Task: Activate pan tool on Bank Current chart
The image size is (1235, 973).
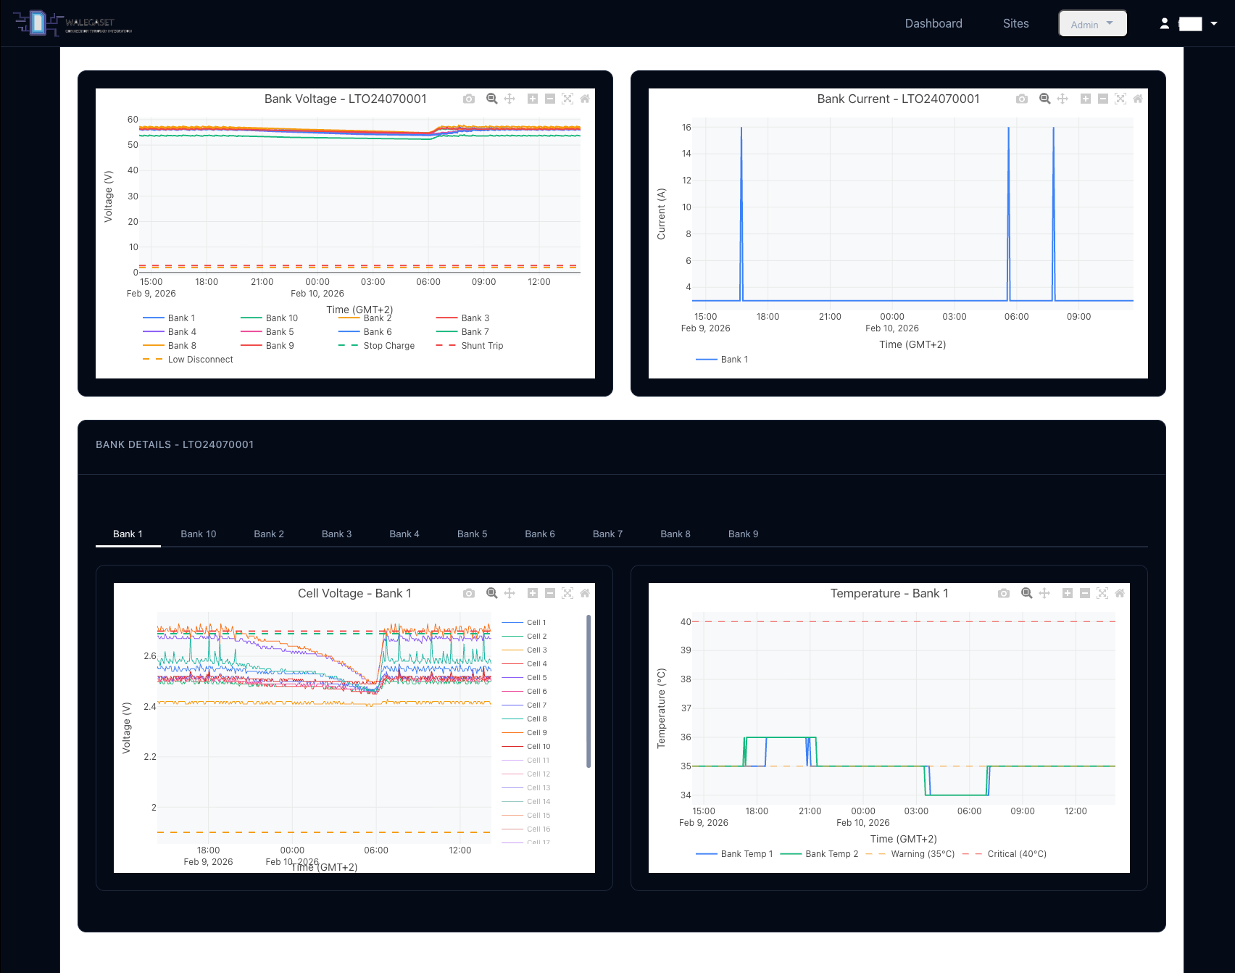Action: [x=1063, y=99]
